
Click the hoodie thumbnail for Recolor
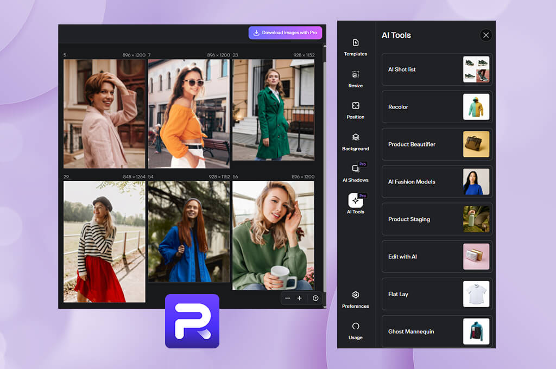476,107
